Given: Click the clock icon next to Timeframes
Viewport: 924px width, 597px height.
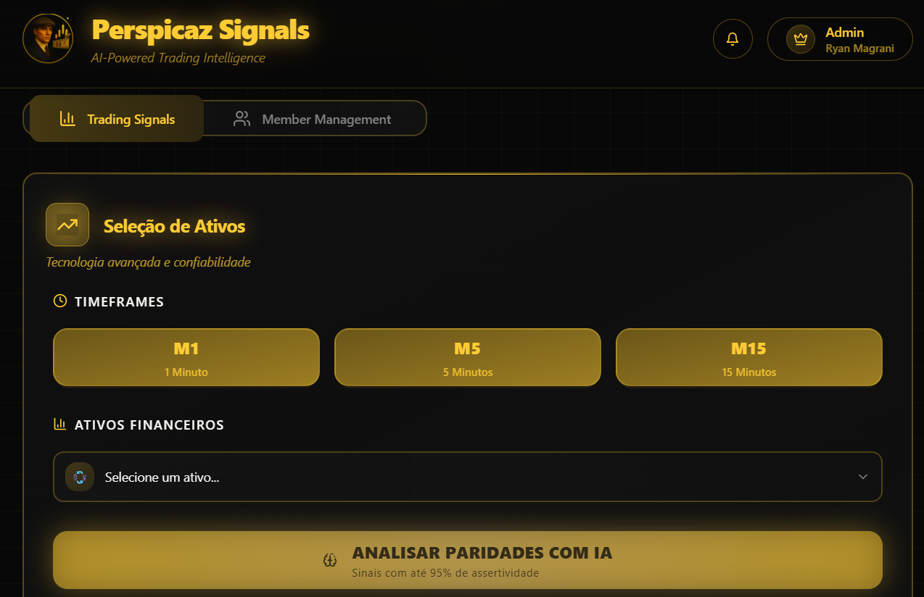Looking at the screenshot, I should (x=60, y=301).
